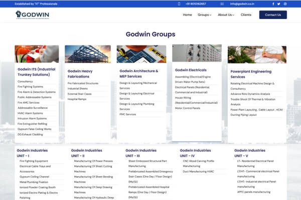Open the Godwin Architecture & MEP Services heading

point(139,74)
